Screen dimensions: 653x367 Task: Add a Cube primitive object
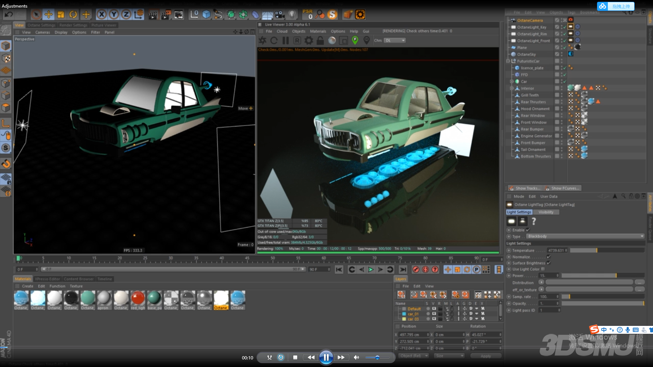(x=206, y=14)
